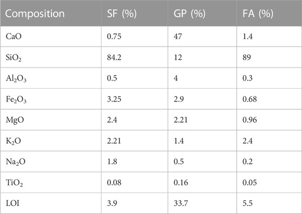Select the 84.2 value for SiO2
The image size is (302, 214).
pos(114,57)
